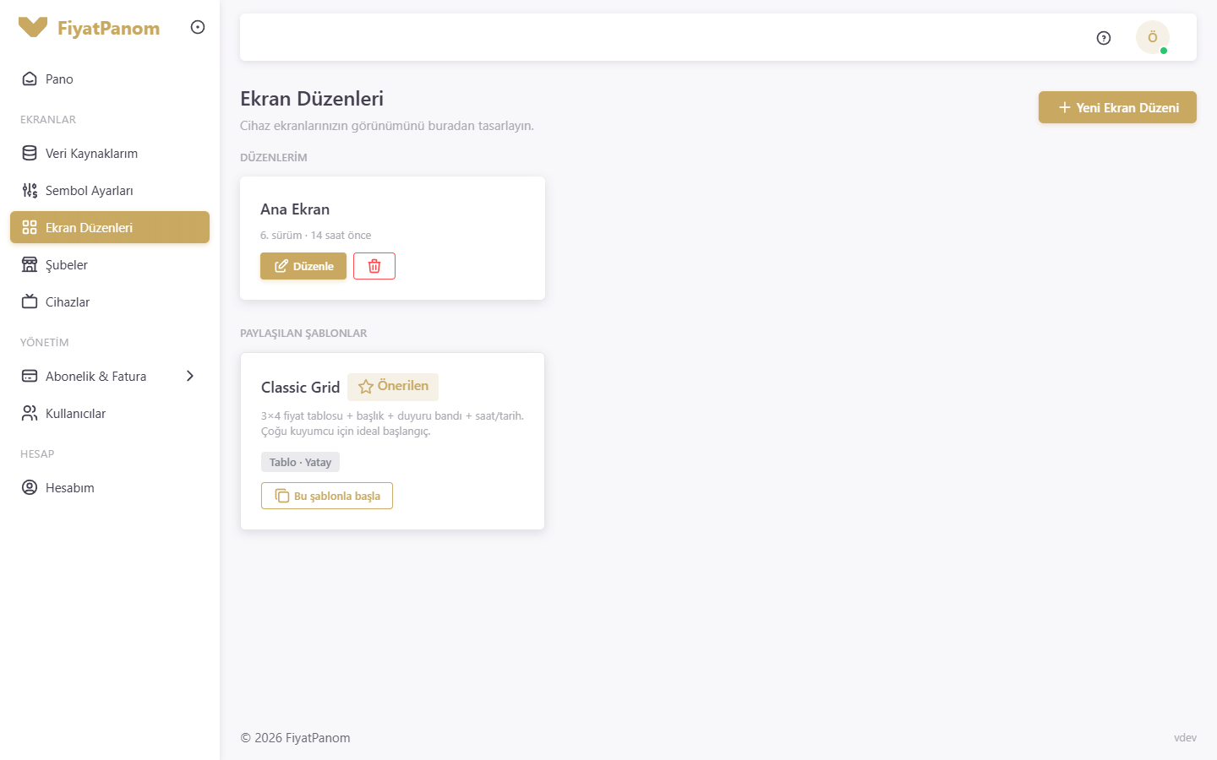
Task: Open Sembol Ayarları sliders icon item
Action: [110, 190]
